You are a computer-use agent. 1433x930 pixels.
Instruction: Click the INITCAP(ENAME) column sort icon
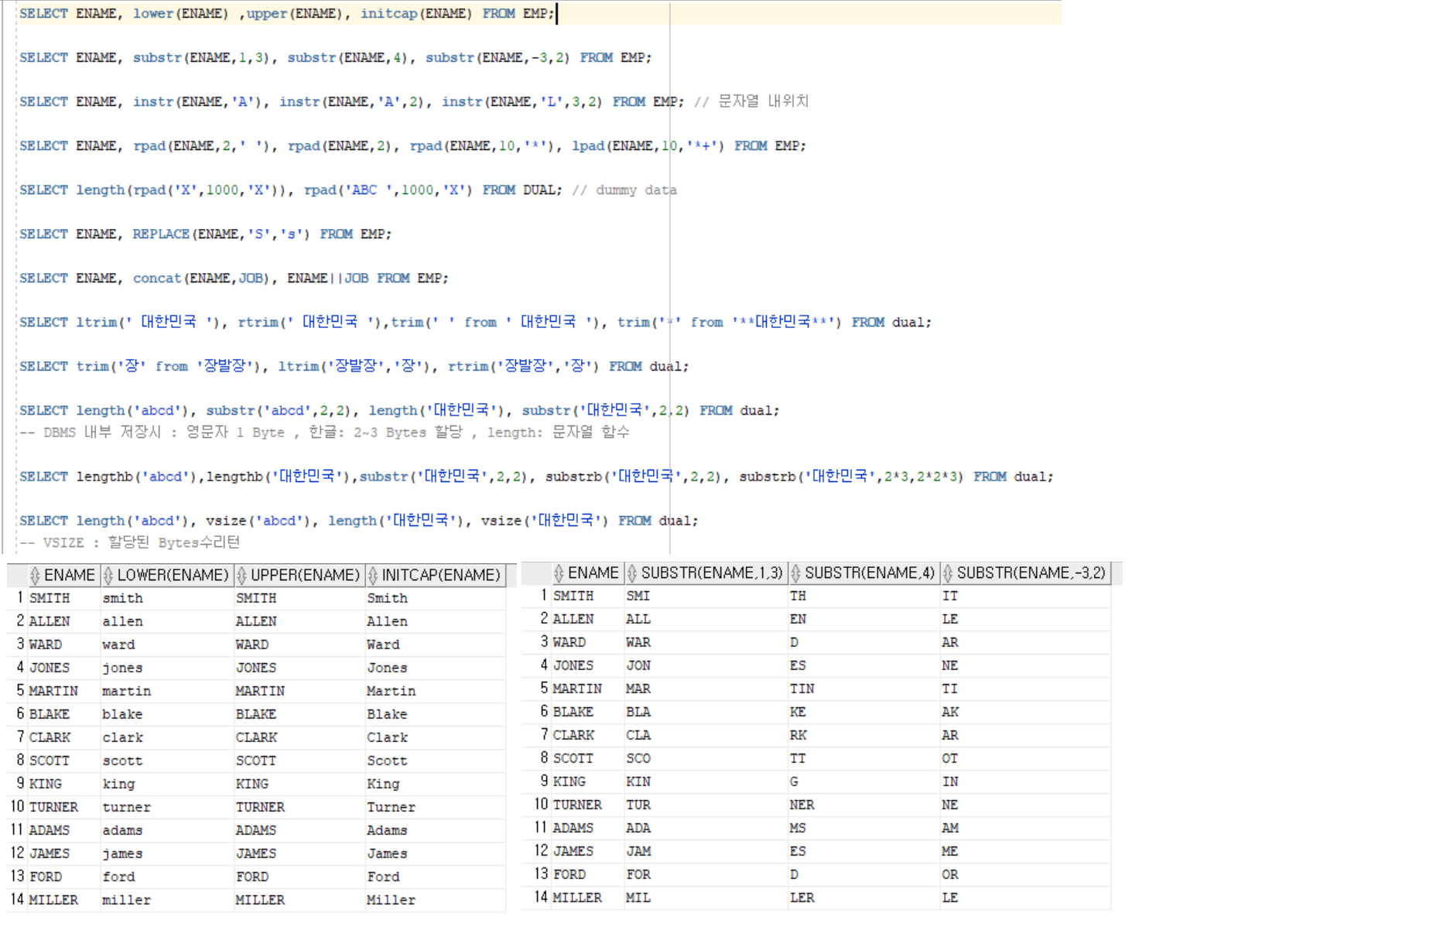(x=373, y=576)
